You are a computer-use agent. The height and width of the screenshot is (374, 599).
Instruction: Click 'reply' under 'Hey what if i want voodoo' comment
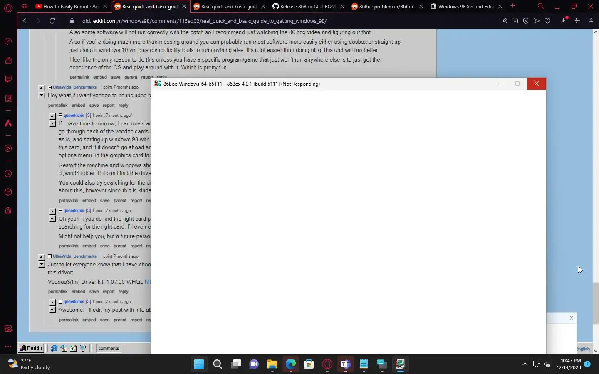124,106
